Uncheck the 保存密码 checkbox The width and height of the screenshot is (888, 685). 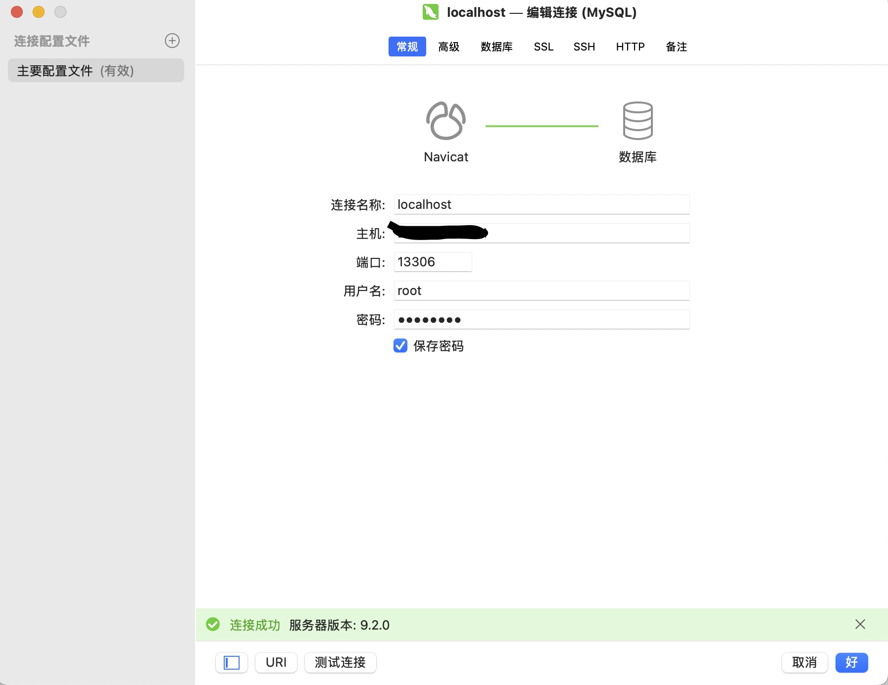click(x=400, y=345)
